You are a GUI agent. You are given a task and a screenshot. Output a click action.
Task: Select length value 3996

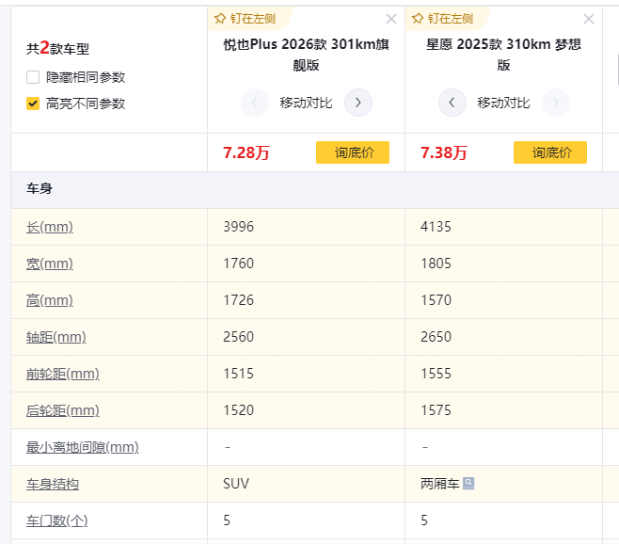(238, 227)
